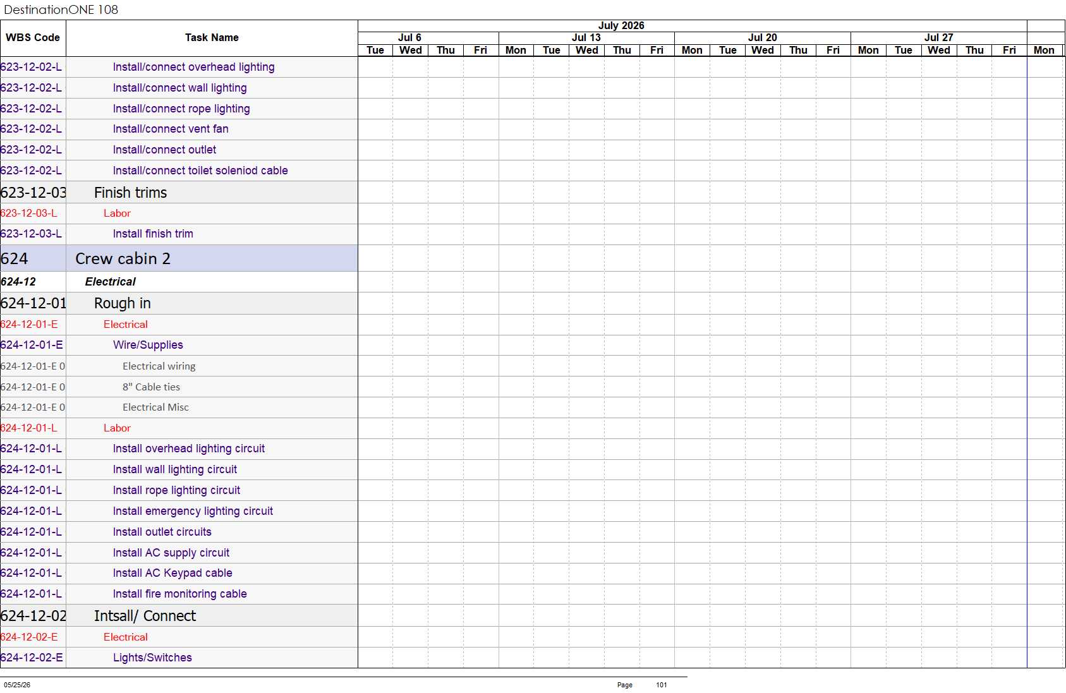Click the '8" Cable ties' item
Viewport: 1066px width, 693px height.
point(151,387)
